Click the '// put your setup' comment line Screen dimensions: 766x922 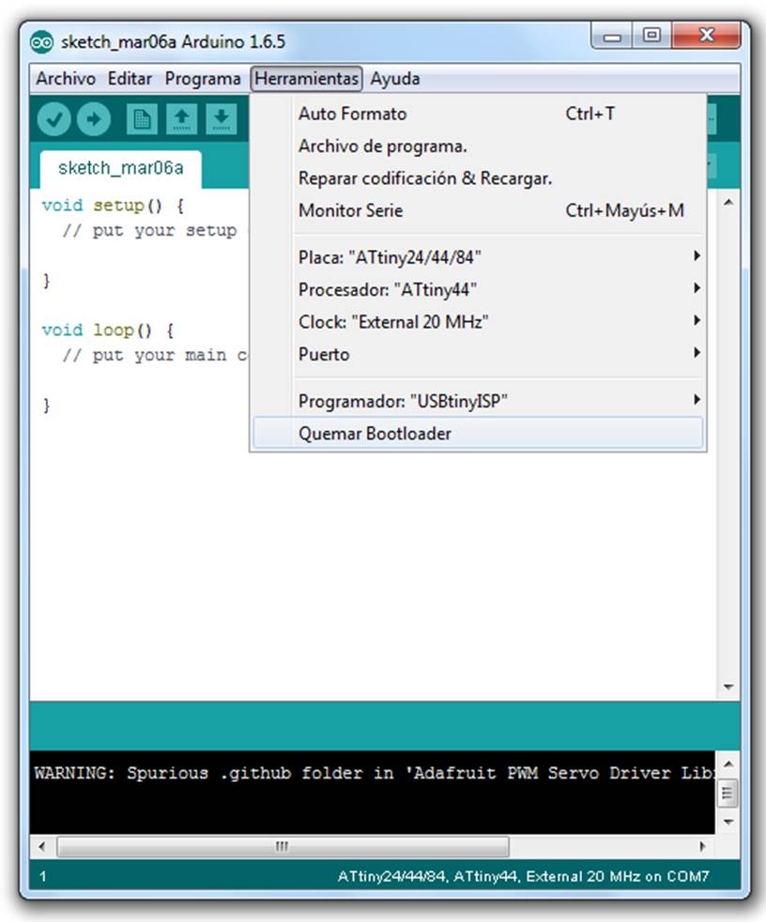tap(149, 231)
